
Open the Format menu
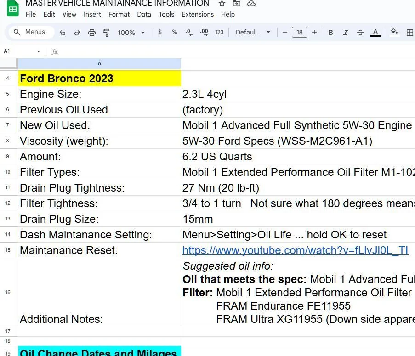pos(119,14)
